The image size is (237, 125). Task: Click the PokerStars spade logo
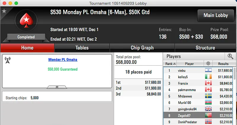pos(26,21)
